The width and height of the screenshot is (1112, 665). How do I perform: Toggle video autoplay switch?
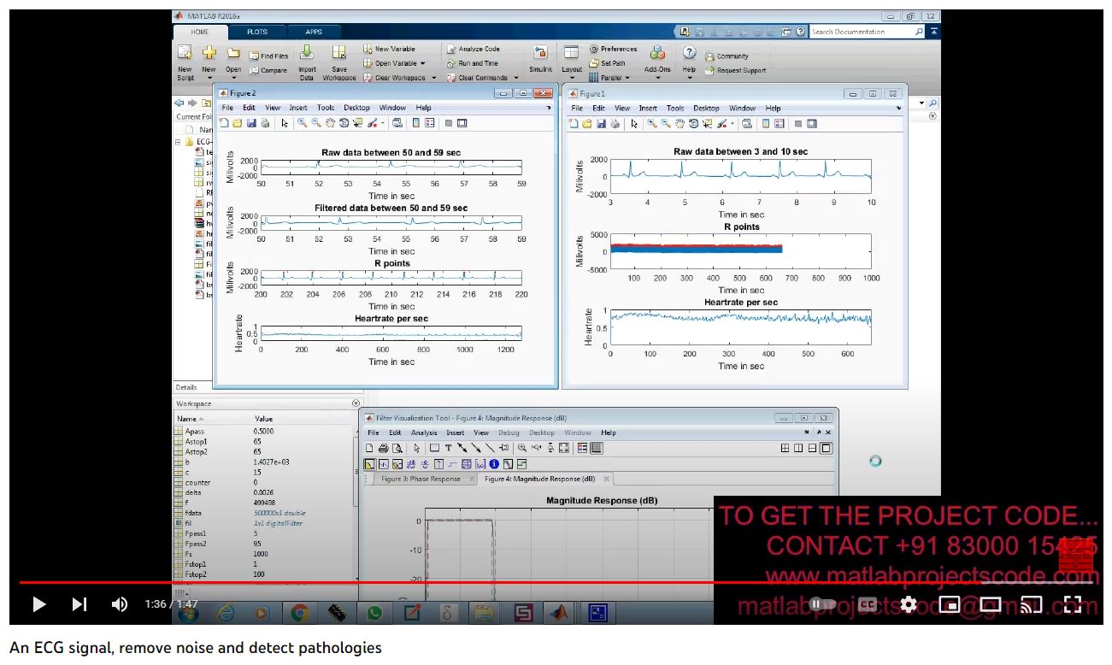coord(822,604)
